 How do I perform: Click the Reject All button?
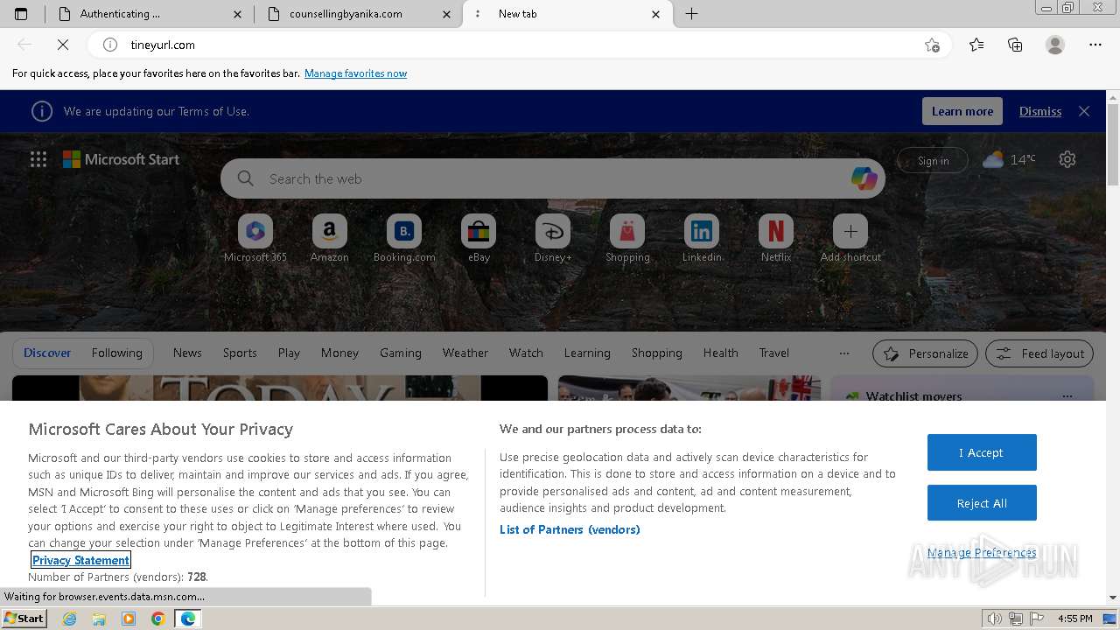982,503
